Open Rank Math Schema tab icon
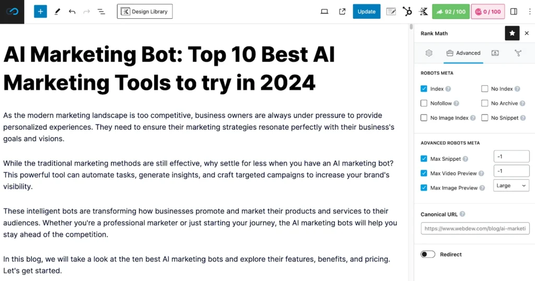Screen dimensions: 535x281 click(495, 53)
